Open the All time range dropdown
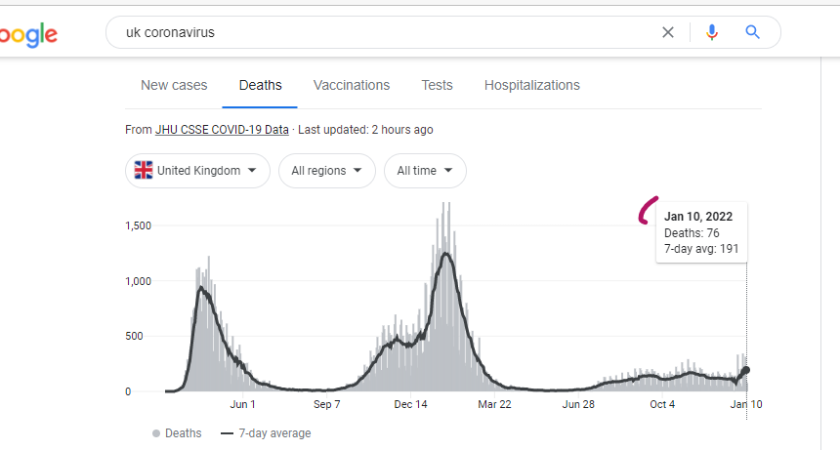 (x=425, y=171)
